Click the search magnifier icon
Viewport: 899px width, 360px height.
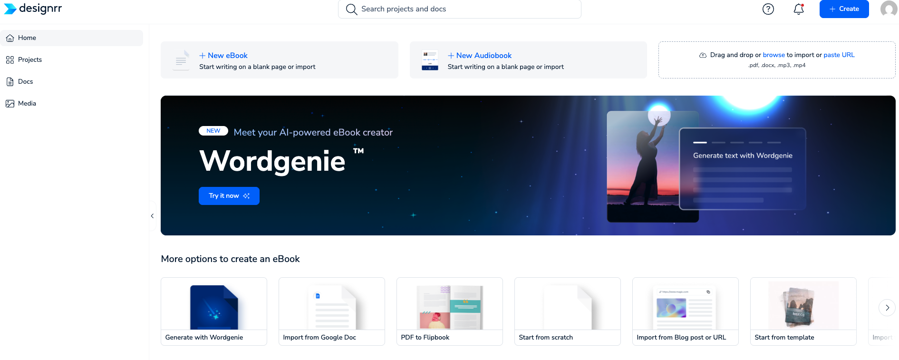[x=351, y=9]
